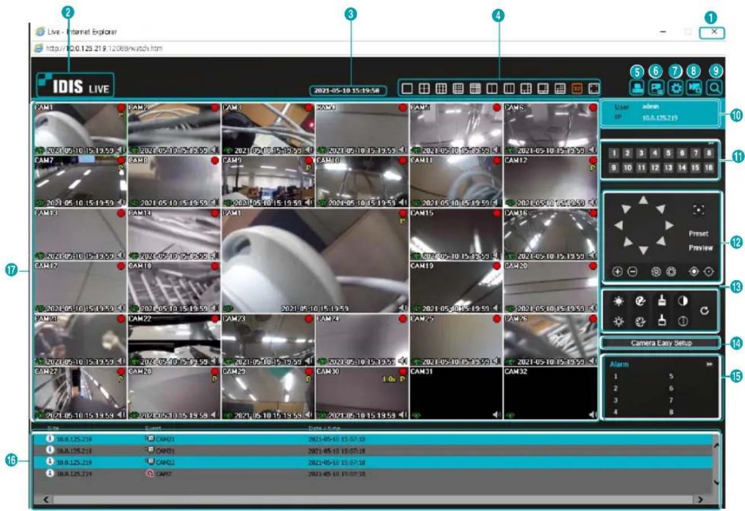Toggle camera button 1 in number panel
This screenshot has width=745, height=511.
point(614,153)
